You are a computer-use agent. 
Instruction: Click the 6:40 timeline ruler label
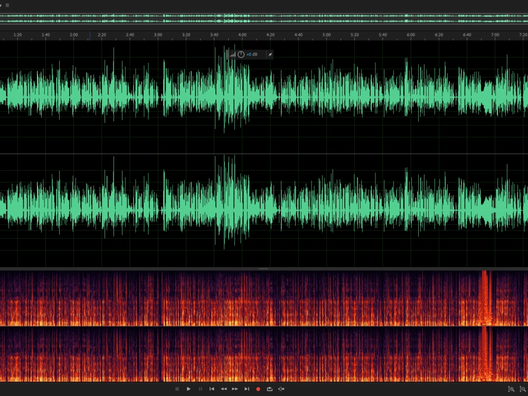pos(467,35)
